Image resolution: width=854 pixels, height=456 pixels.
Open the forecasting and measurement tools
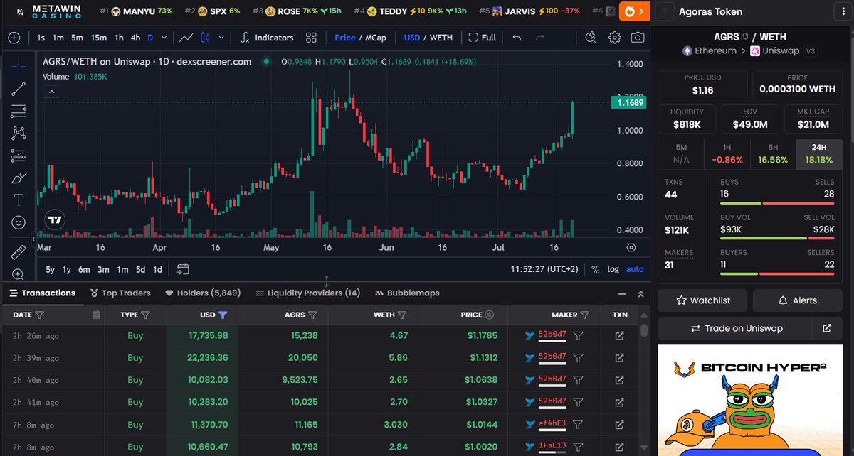pyautogui.click(x=19, y=156)
